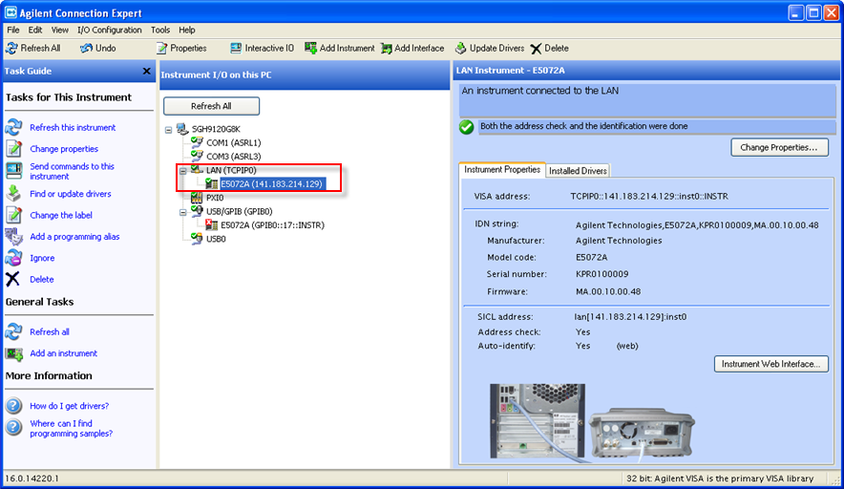Viewport: 844px width, 489px height.
Task: Click the Undo toolbar icon
Action: pos(86,49)
